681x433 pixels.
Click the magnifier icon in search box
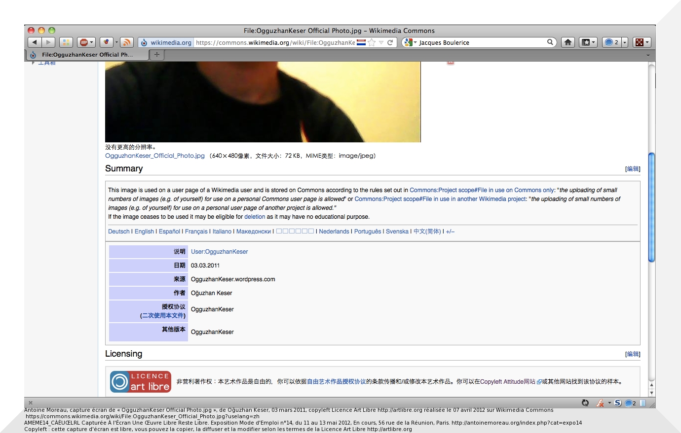pos(550,42)
